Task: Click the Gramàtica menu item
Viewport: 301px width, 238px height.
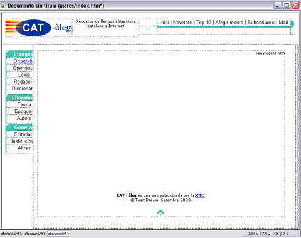Action: click(23, 68)
